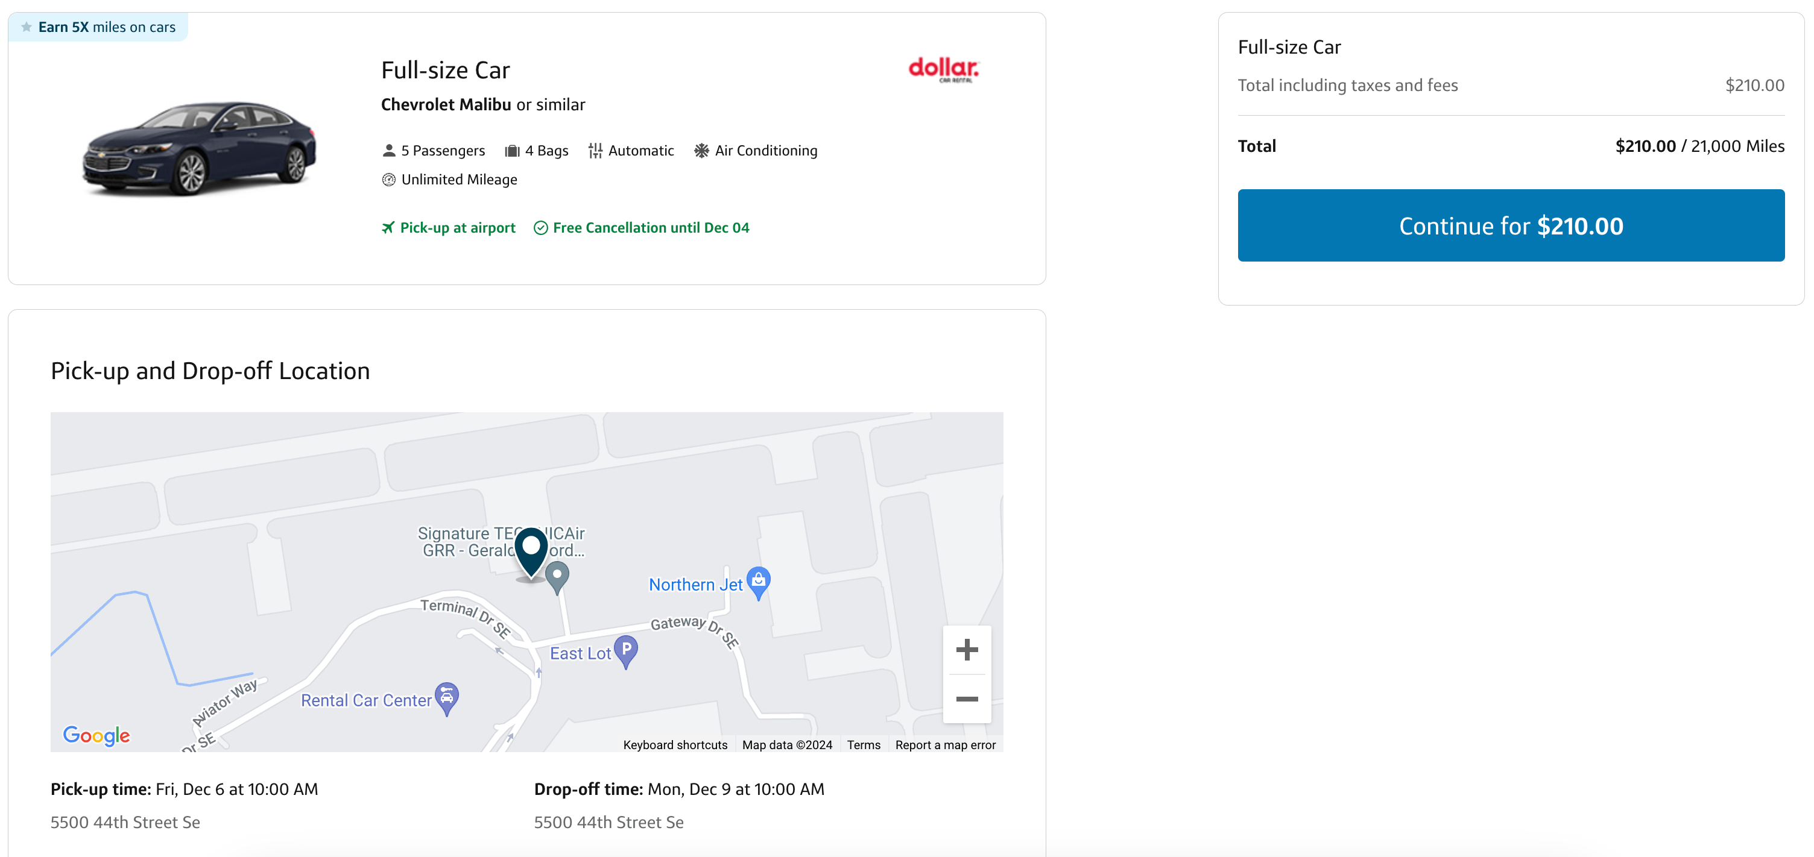Click the unlimited mileage icon
1814x857 pixels.
point(388,179)
